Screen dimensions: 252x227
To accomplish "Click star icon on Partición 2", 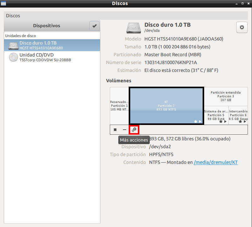I will 196,122.
